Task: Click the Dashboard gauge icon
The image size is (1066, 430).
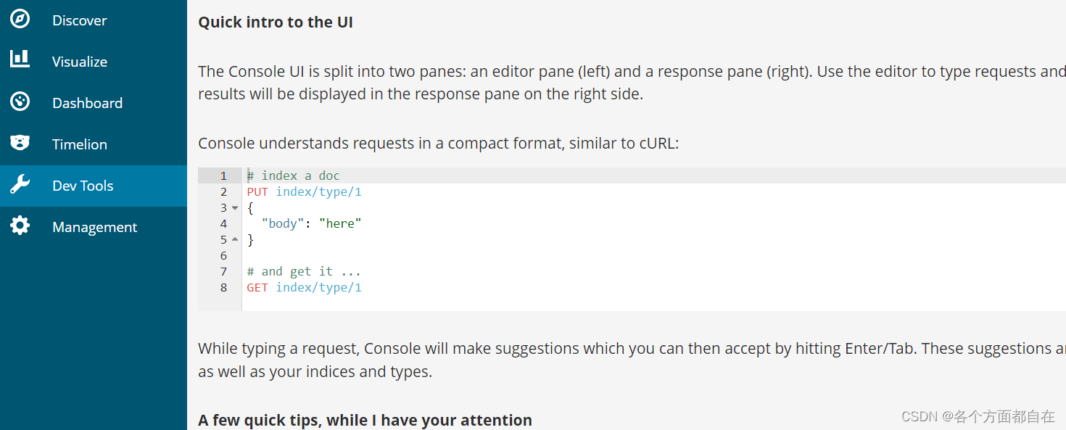Action: coord(20,102)
